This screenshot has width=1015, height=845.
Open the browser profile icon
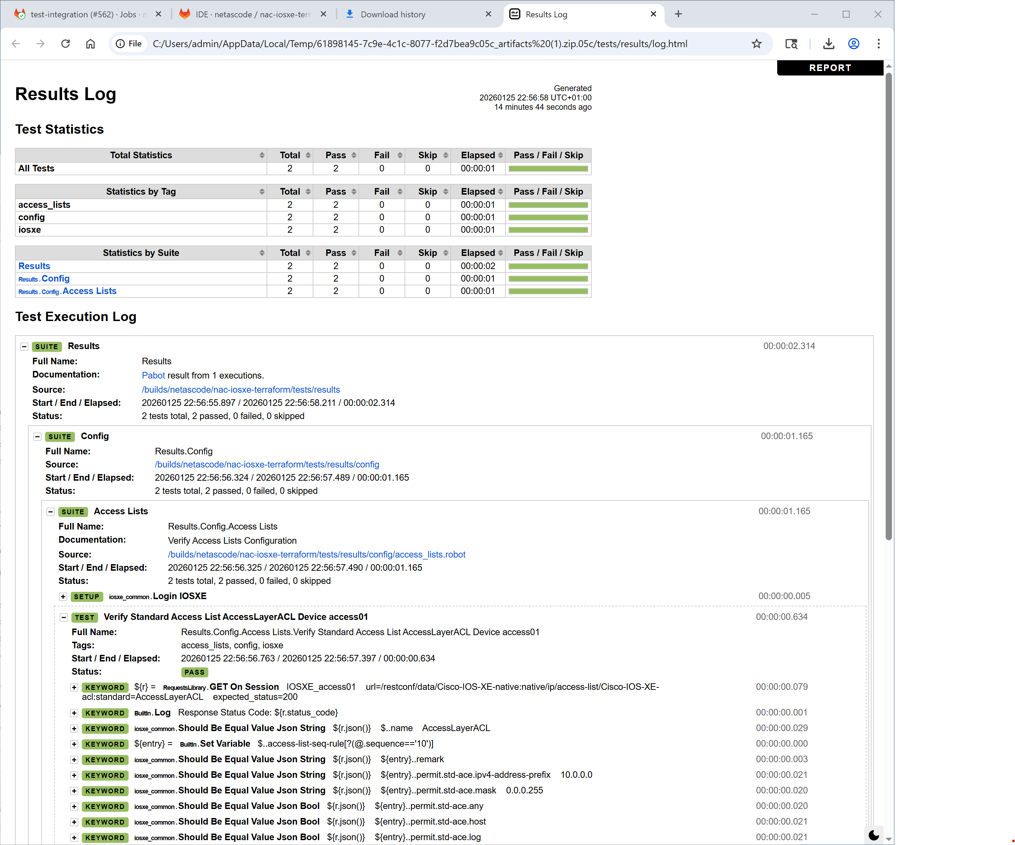point(853,44)
